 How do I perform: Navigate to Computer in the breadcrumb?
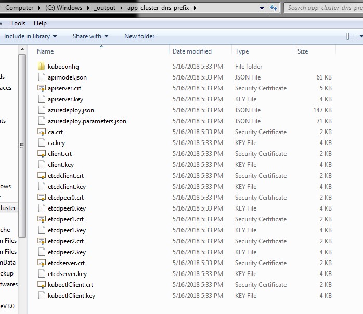19,8
